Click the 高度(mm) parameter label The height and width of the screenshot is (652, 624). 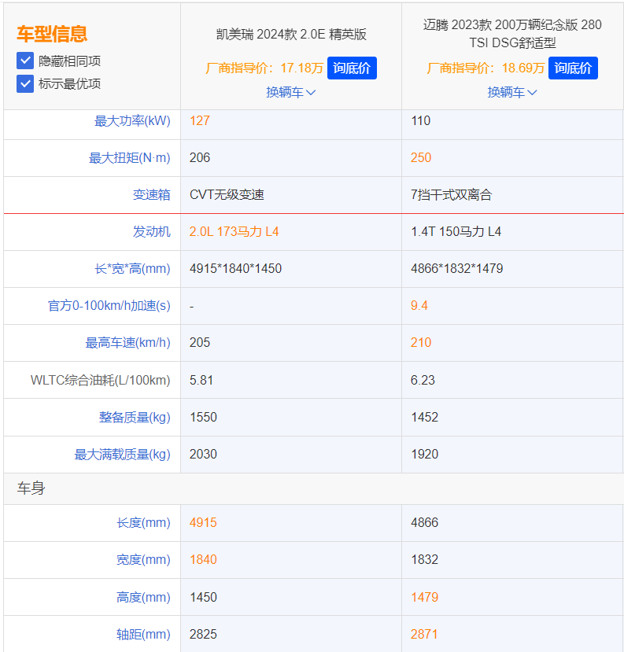coord(142,598)
